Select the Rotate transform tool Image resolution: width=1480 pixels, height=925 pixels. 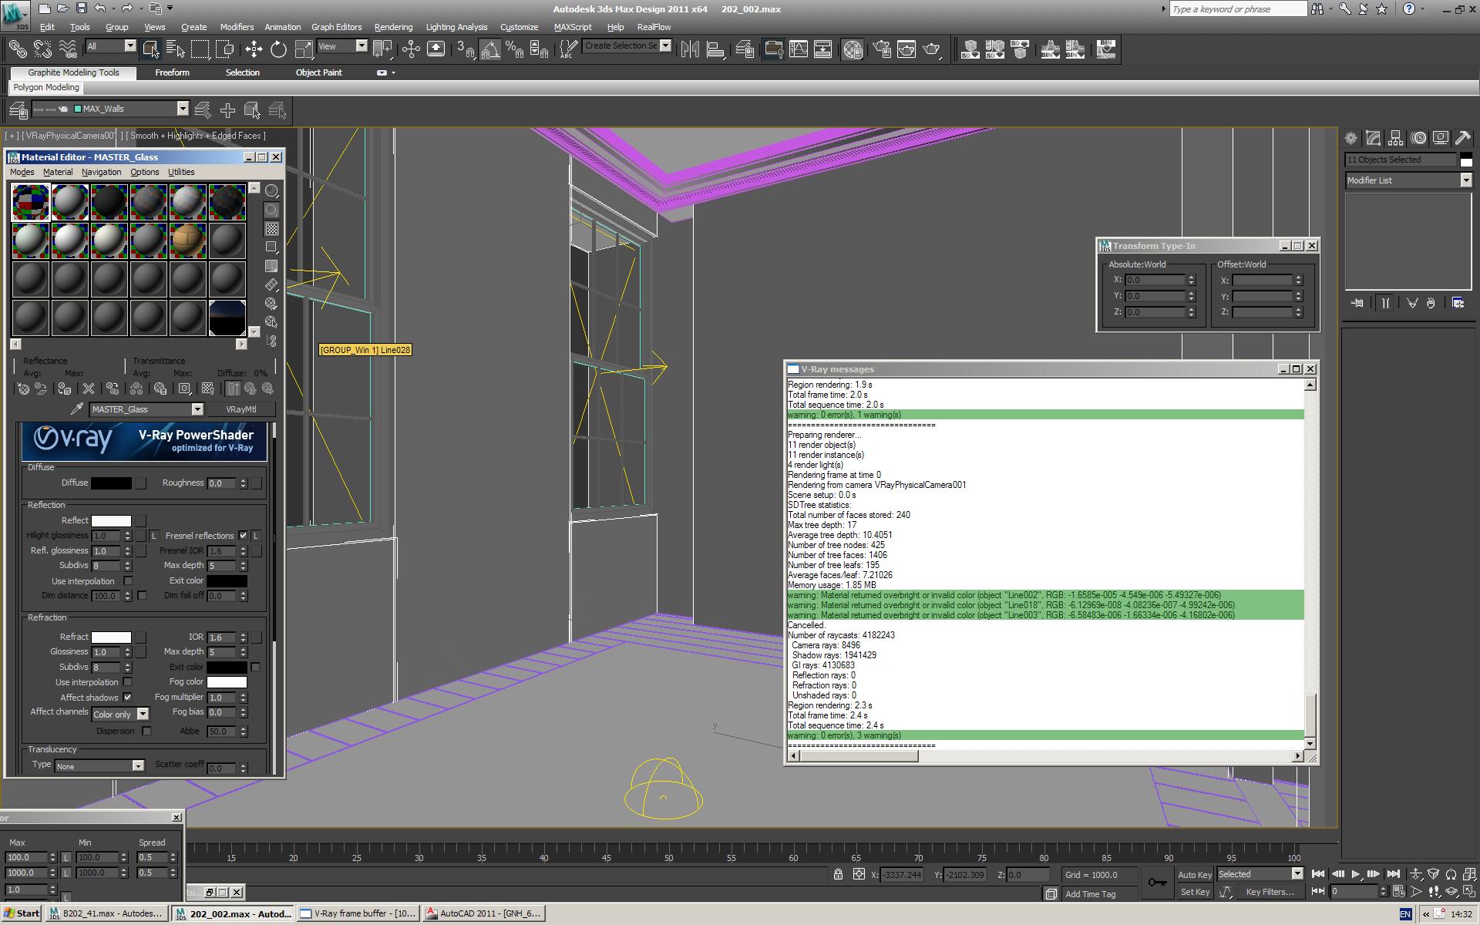(x=278, y=49)
